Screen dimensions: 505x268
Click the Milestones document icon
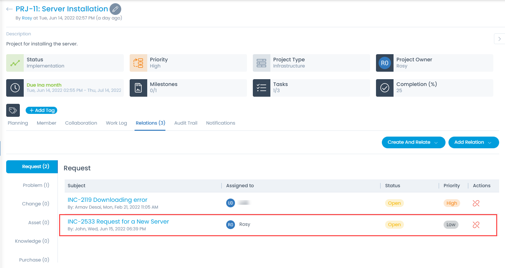click(138, 88)
